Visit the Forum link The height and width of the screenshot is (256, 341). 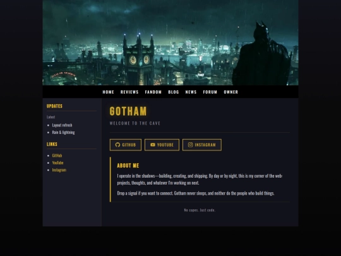[x=210, y=92]
